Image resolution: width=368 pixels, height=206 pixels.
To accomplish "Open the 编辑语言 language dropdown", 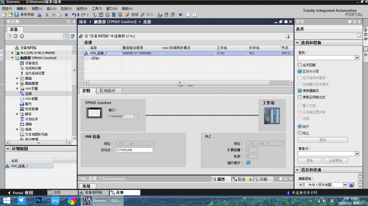I will tap(346, 185).
